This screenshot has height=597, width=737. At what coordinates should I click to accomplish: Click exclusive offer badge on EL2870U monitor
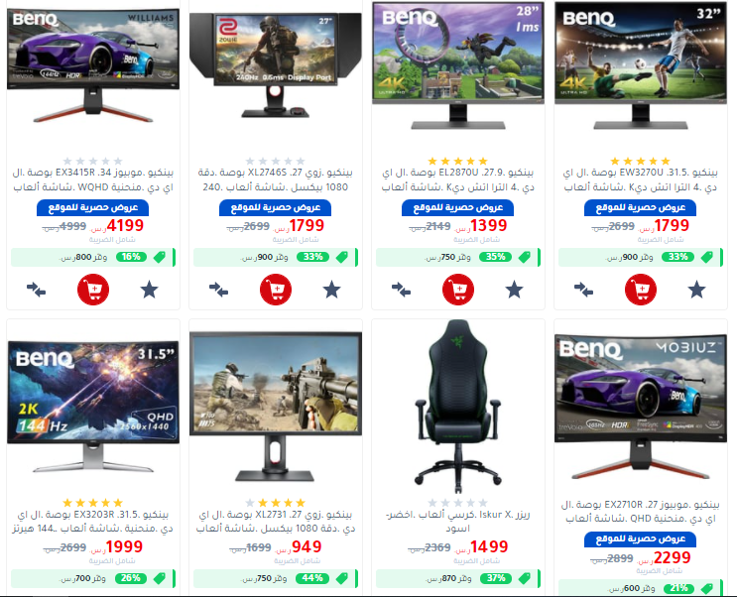[x=458, y=208]
